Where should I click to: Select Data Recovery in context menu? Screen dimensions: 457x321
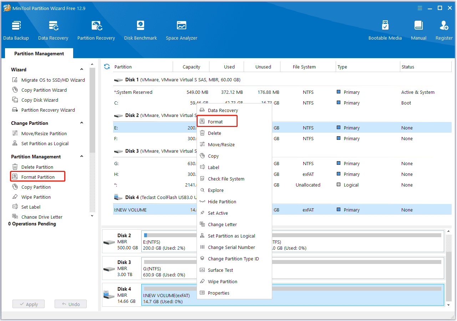[234, 110]
